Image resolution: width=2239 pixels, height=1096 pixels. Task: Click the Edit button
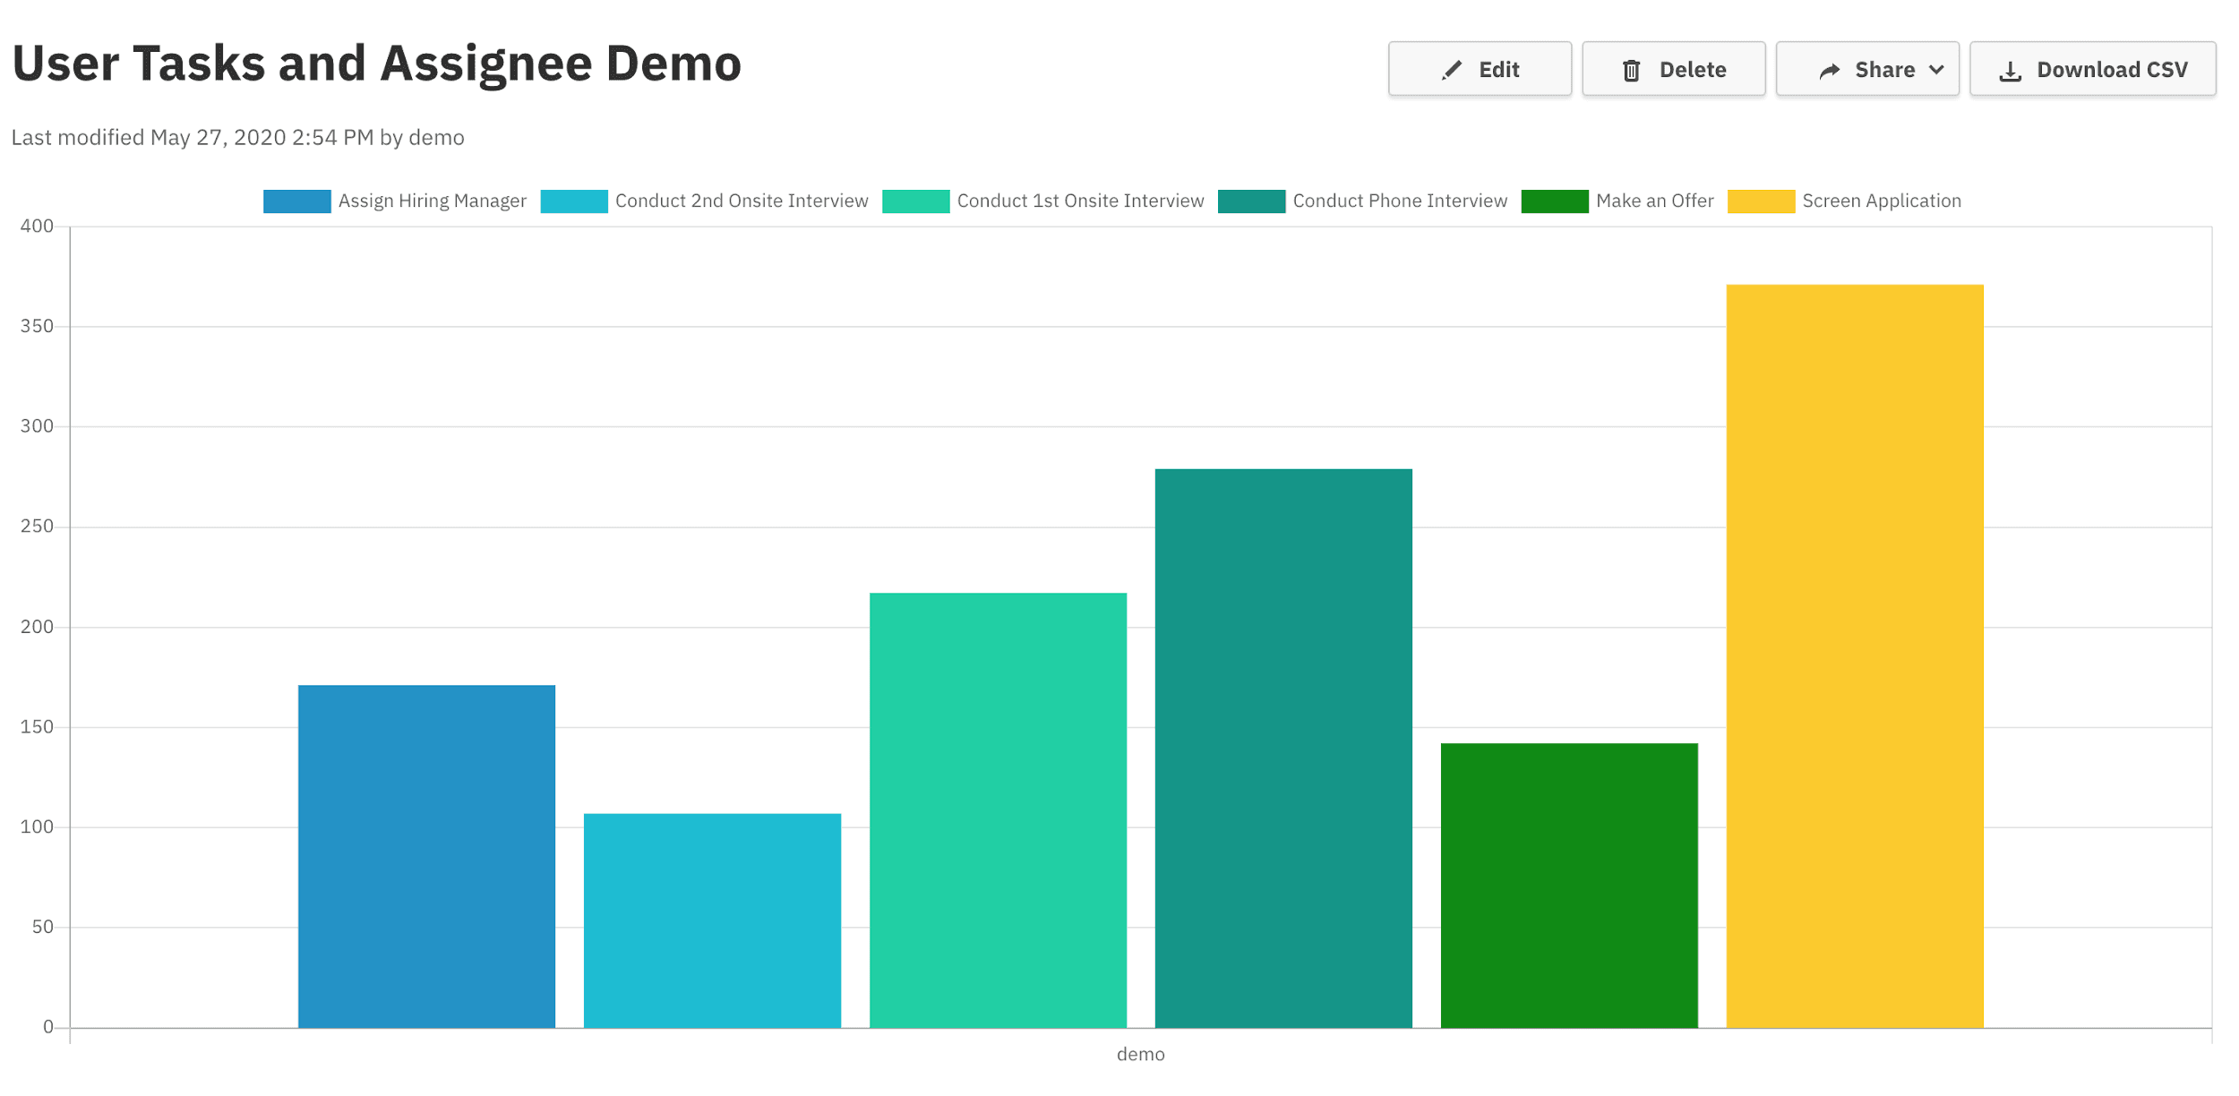click(x=1480, y=69)
